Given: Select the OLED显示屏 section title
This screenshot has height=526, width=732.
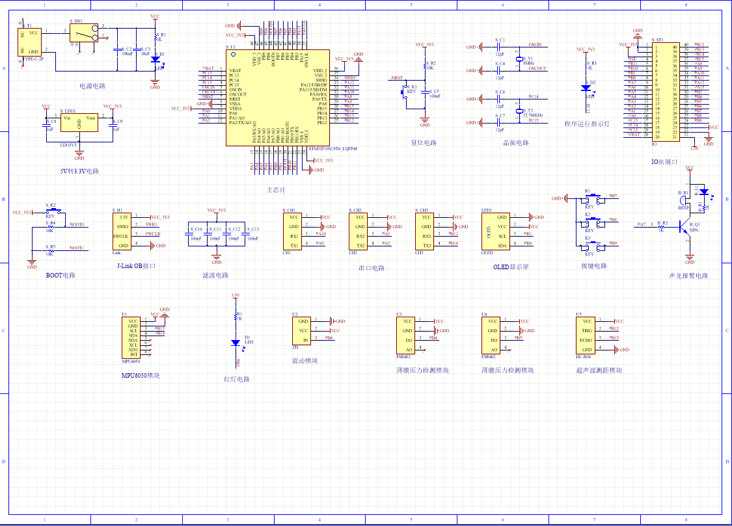Looking at the screenshot, I should point(511,267).
